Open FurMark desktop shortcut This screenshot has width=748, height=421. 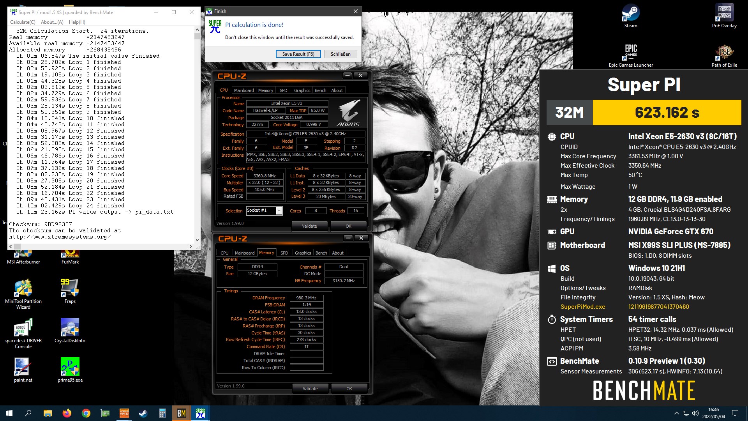[x=70, y=257]
